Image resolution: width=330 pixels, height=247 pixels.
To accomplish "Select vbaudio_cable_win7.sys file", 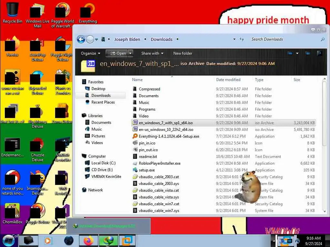I will [159, 210].
